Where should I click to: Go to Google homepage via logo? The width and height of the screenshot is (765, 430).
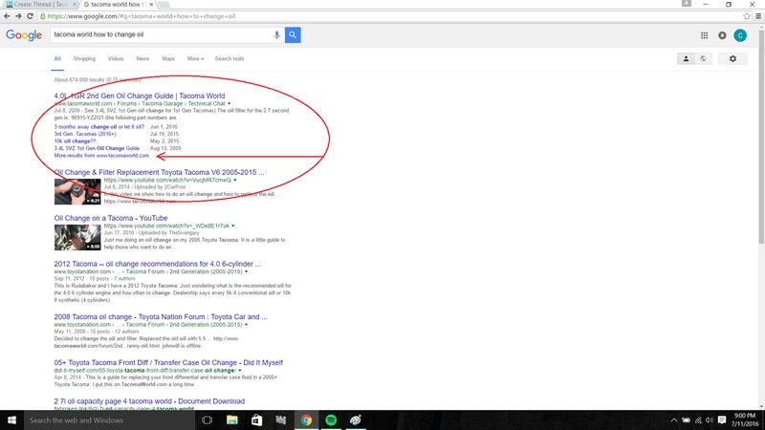pos(23,35)
